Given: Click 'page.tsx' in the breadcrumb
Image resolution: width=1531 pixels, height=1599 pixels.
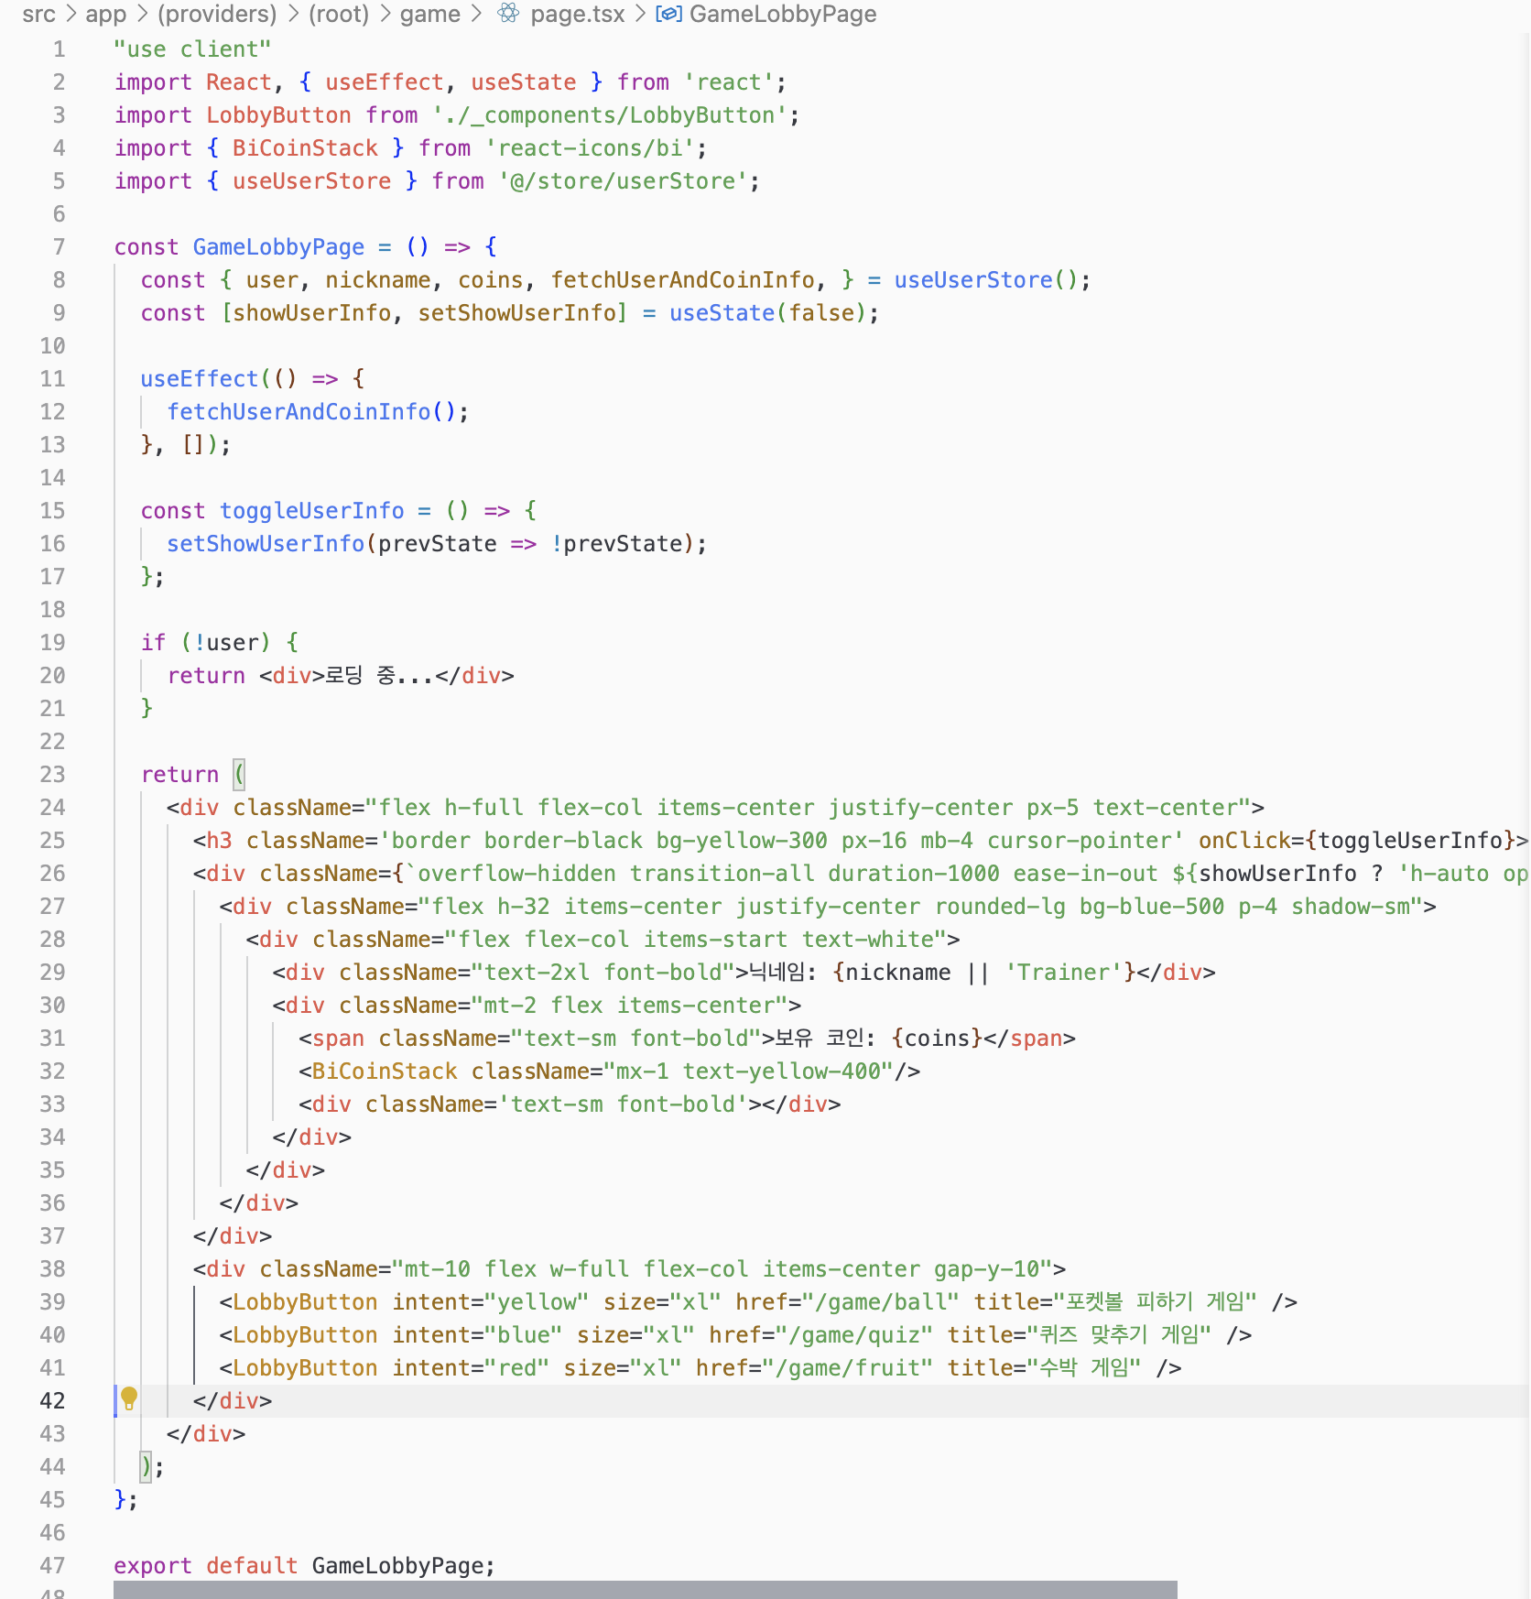Looking at the screenshot, I should (x=578, y=14).
